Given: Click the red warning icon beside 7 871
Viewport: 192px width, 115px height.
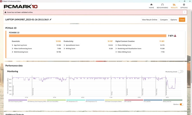Looking at the screenshot, I should 175,36.
